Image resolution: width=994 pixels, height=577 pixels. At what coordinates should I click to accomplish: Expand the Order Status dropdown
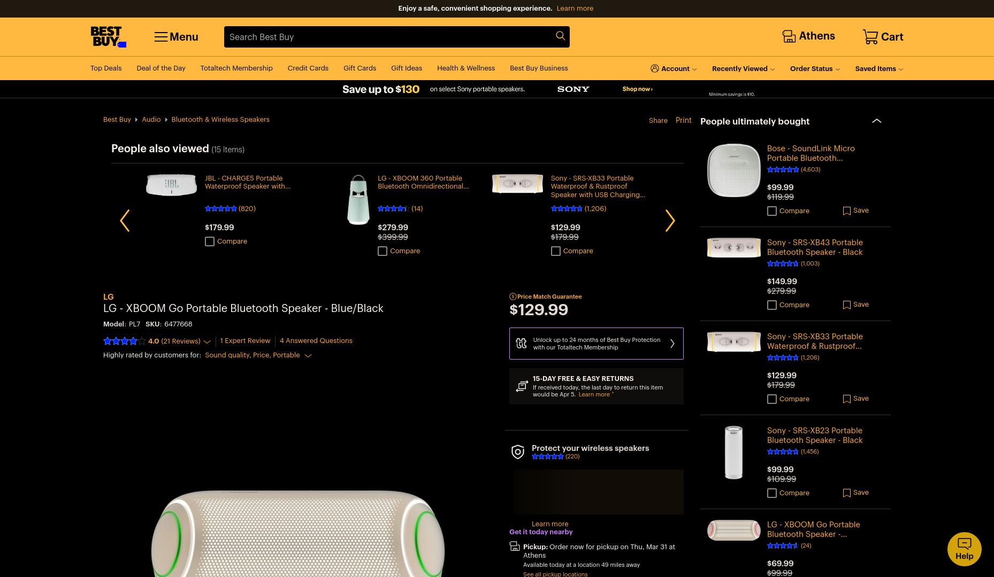(837, 69)
